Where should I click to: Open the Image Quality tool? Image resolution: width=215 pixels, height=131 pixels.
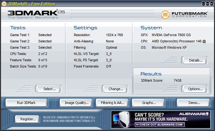[x=76, y=103]
